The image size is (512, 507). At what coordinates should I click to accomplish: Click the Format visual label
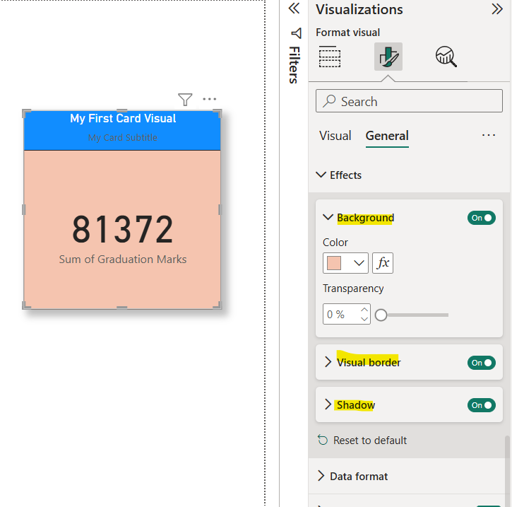[x=347, y=33]
